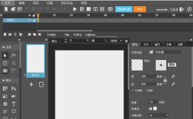Toggle lock on 图层0 layer
Viewport: 193px width, 119px height.
[x=34, y=20]
